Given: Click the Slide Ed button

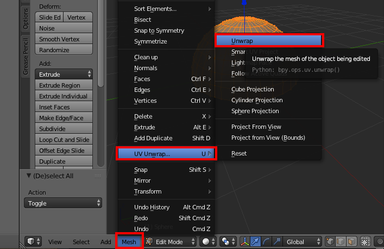Looking at the screenshot, I should [x=49, y=17].
